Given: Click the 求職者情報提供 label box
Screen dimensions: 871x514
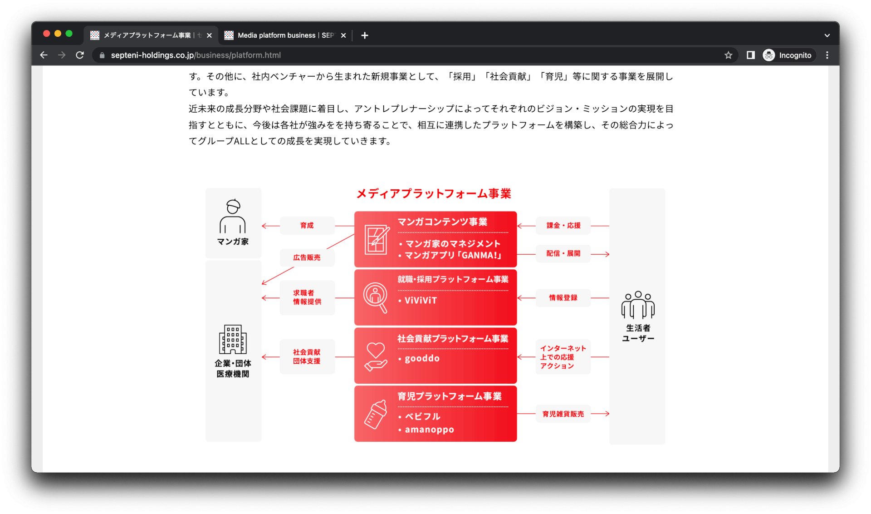Looking at the screenshot, I should coord(307,297).
